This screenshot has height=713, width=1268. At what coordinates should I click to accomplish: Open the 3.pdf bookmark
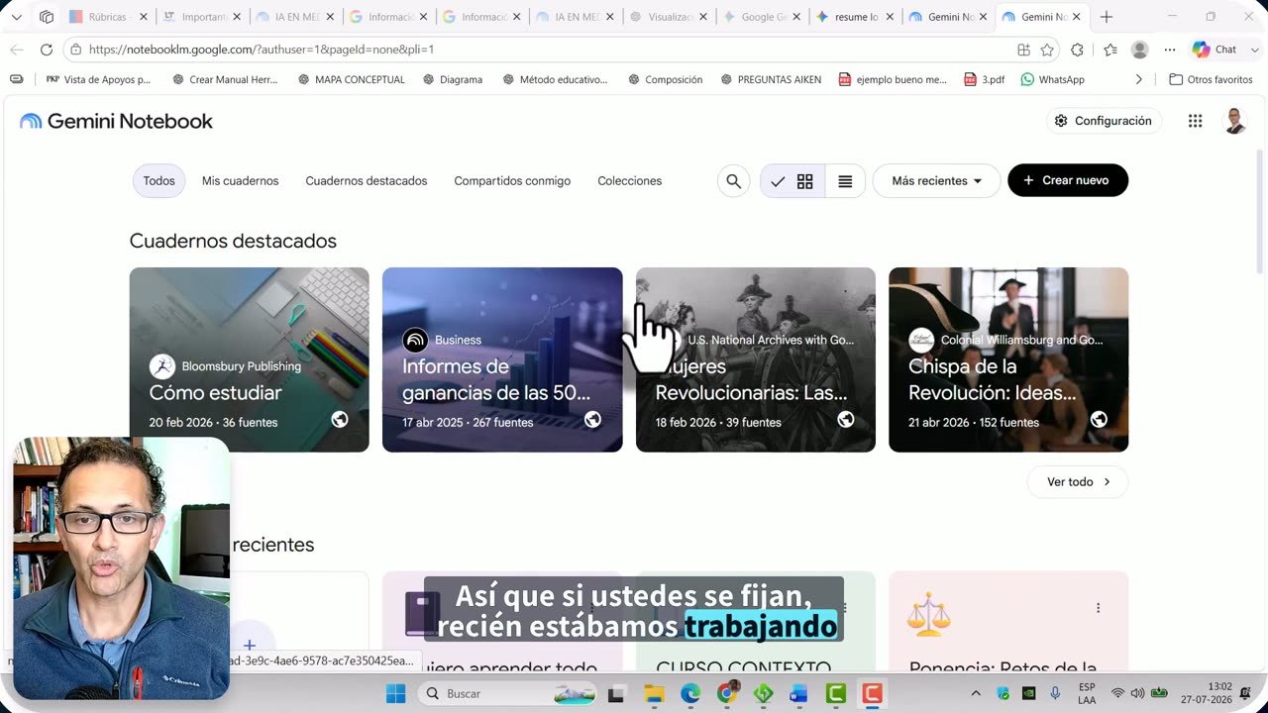(984, 79)
